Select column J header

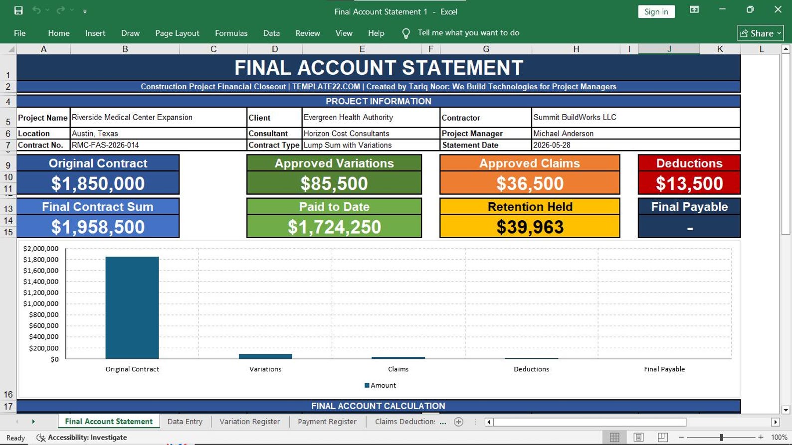pos(669,49)
